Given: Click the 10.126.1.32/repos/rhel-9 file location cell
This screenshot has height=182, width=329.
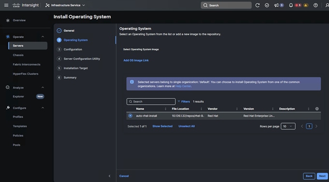Looking at the screenshot, I should point(188,116).
